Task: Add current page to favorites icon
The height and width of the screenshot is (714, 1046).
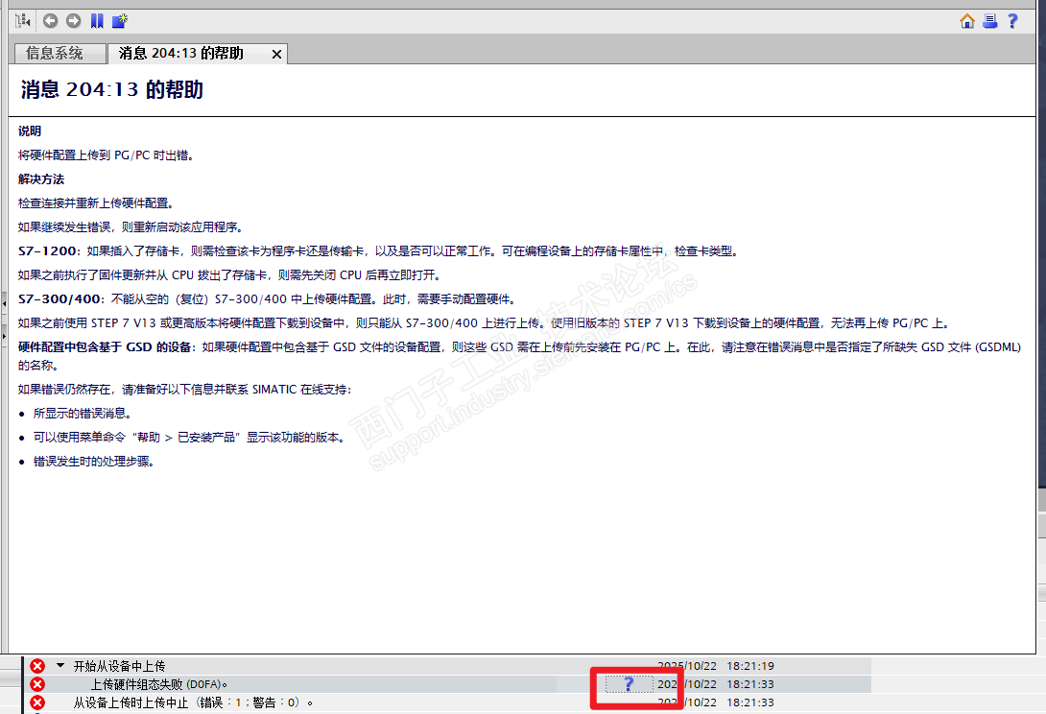Action: click(120, 21)
